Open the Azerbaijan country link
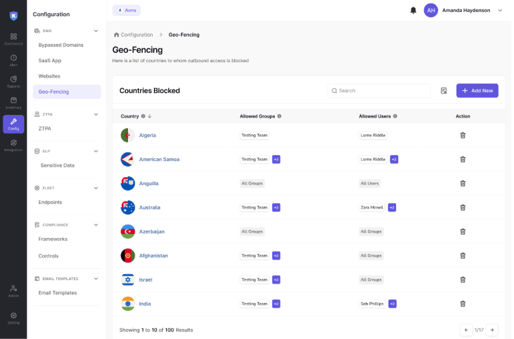Viewport: 514px width, 339px height. coord(151,231)
